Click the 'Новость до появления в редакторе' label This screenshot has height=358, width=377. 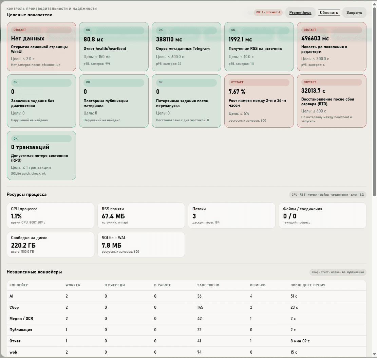324,49
